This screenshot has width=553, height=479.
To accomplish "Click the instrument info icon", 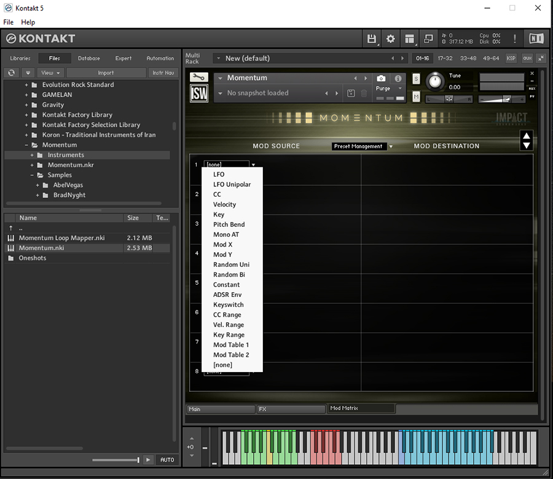I will tap(398, 78).
